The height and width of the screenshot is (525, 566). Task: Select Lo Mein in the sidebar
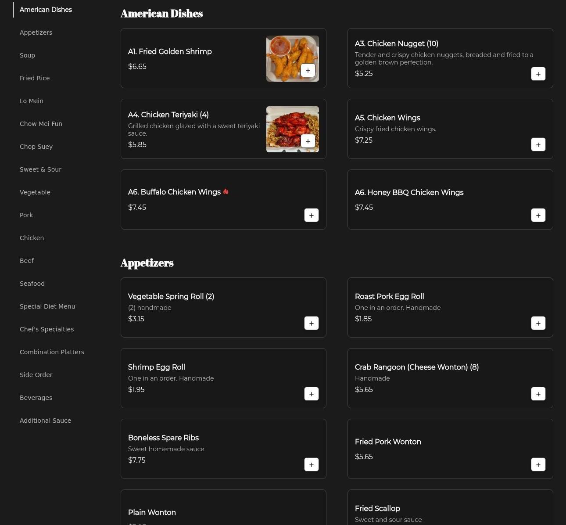click(x=32, y=101)
